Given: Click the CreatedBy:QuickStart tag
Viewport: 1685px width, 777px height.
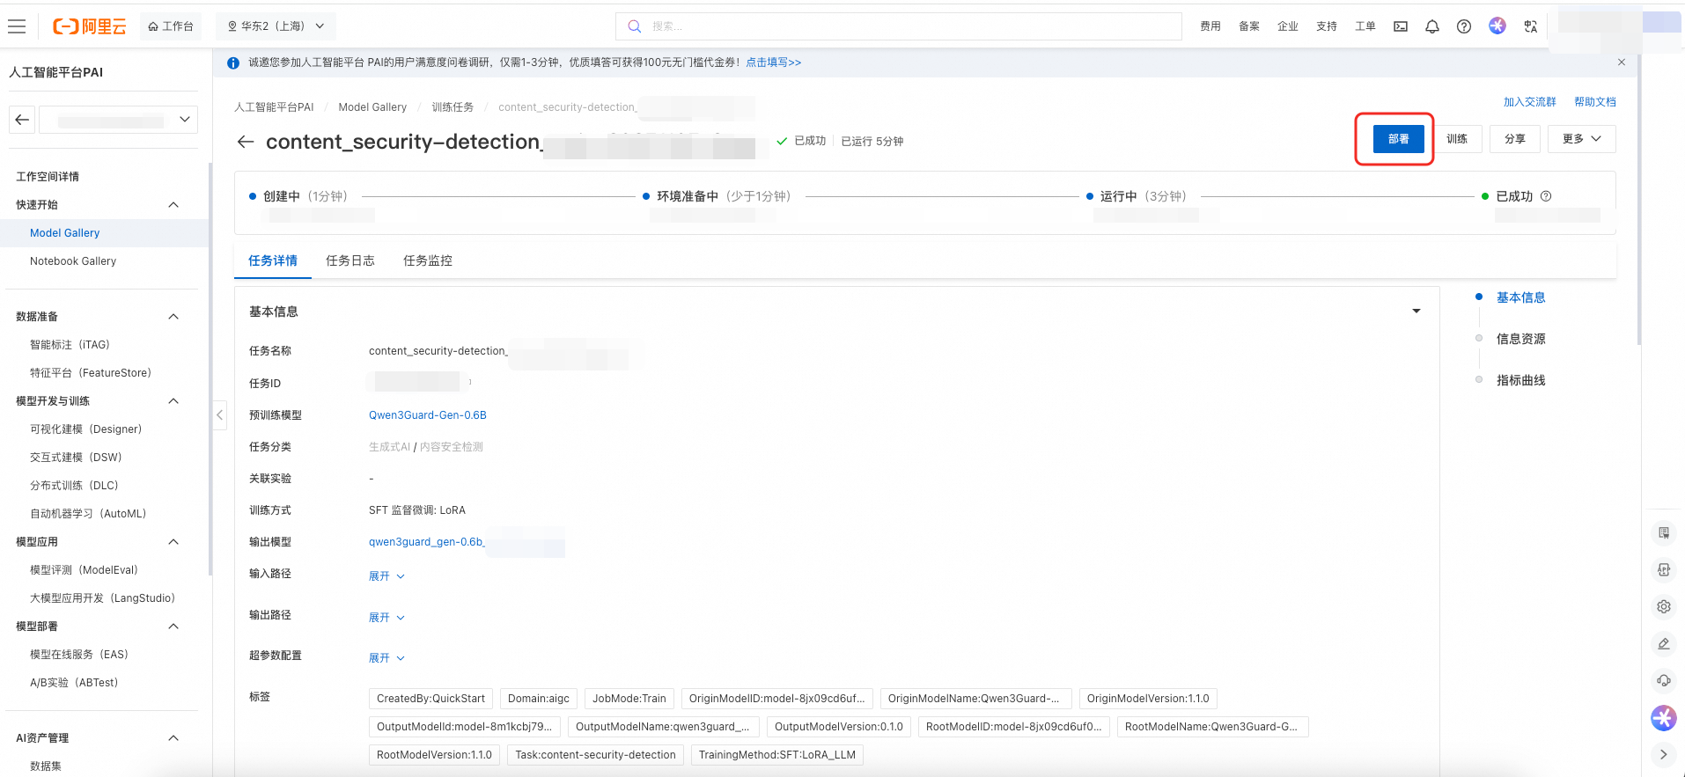Looking at the screenshot, I should coord(431,699).
